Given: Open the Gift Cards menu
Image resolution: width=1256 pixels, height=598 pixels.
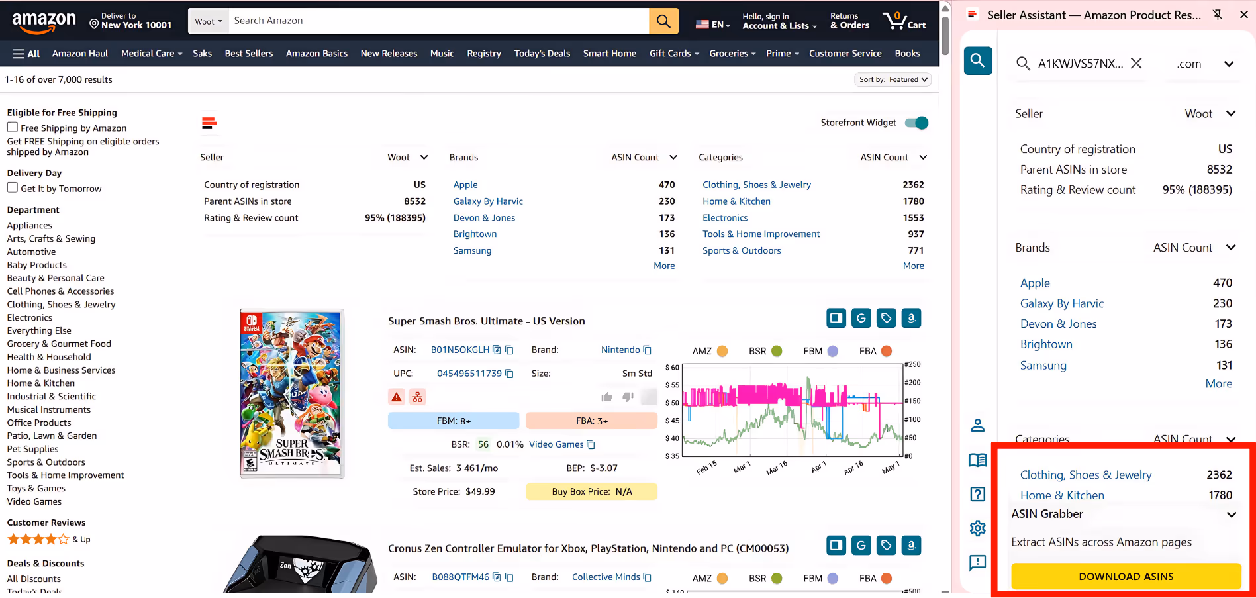Looking at the screenshot, I should (x=674, y=54).
